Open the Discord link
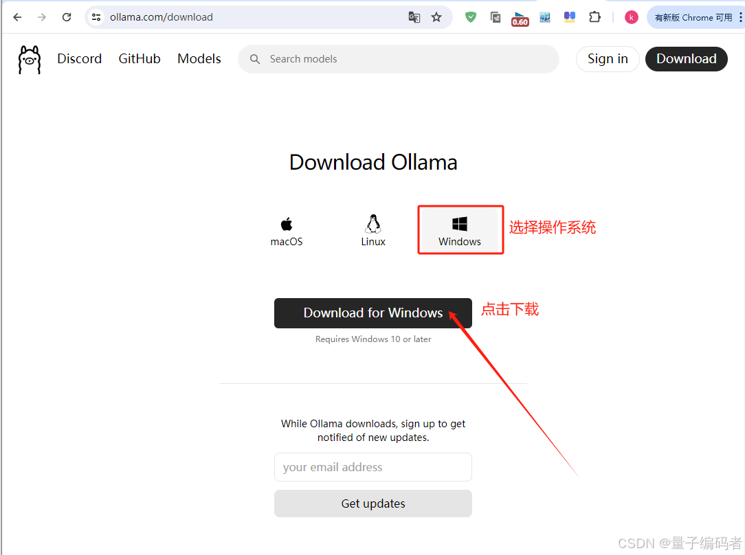Viewport: 745px width, 555px height. tap(79, 59)
